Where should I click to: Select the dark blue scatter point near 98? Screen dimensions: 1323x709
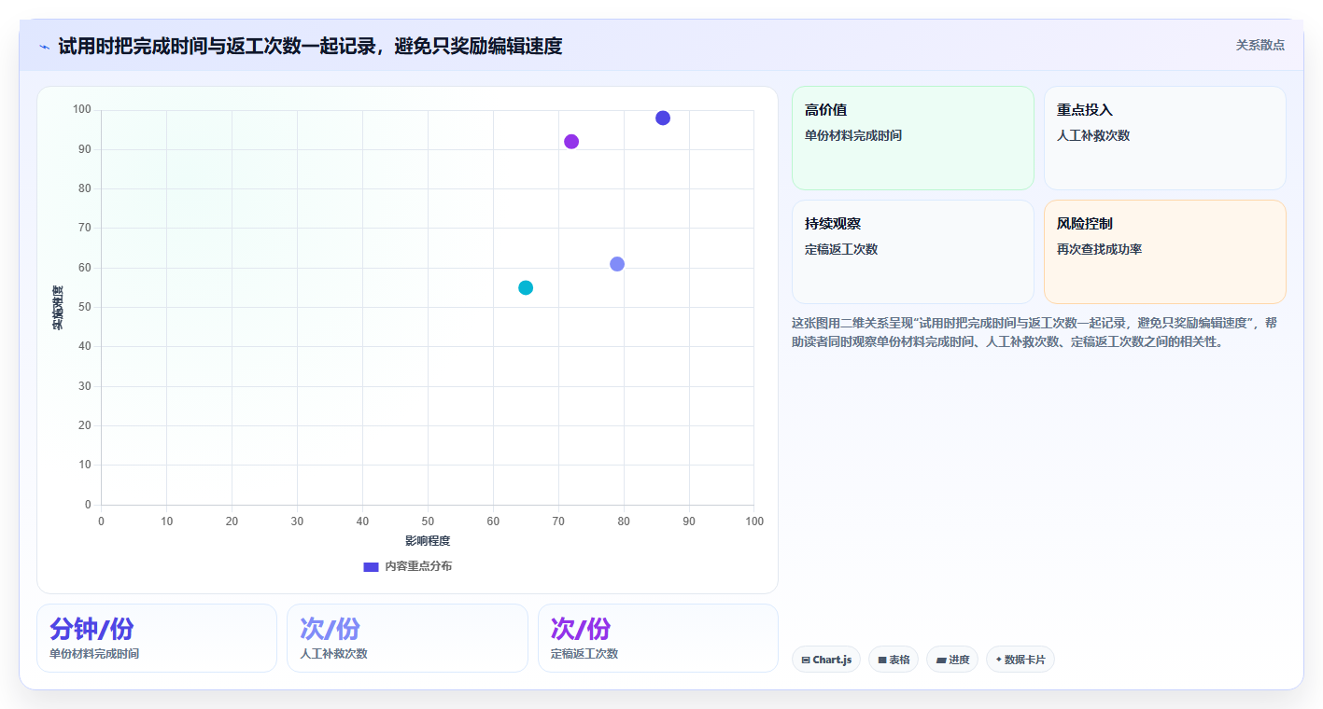(x=663, y=118)
